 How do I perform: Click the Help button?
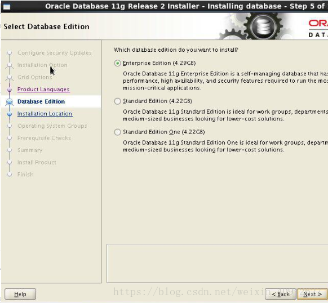(x=20, y=294)
